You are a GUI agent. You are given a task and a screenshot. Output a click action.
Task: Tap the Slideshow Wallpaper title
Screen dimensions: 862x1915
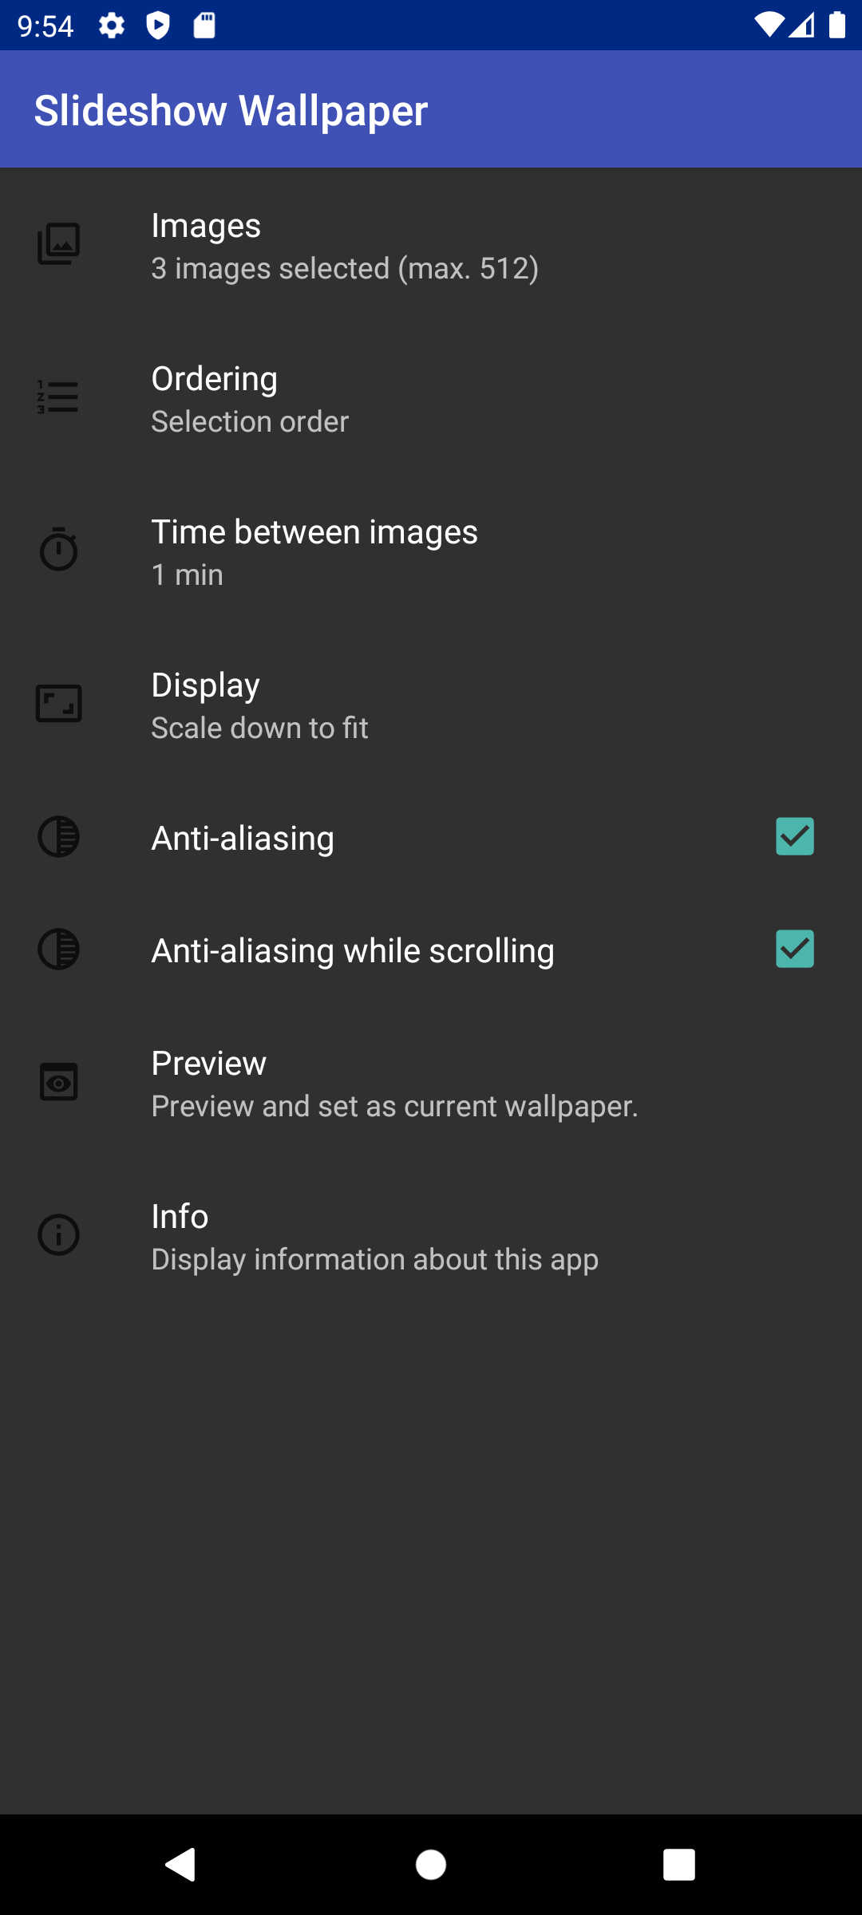tap(231, 110)
